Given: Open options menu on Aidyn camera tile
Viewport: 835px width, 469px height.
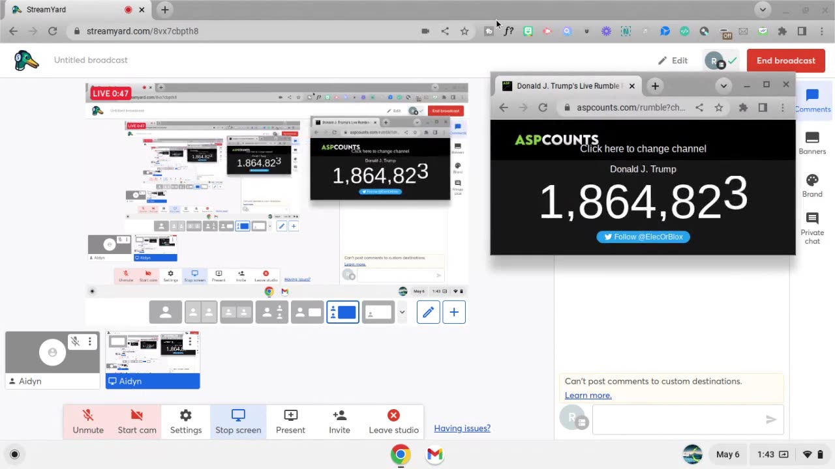Looking at the screenshot, I should [90, 341].
